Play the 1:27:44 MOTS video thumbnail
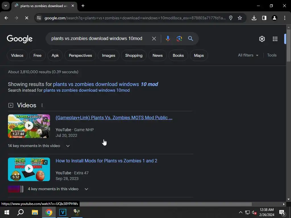291x218 pixels. click(x=29, y=126)
